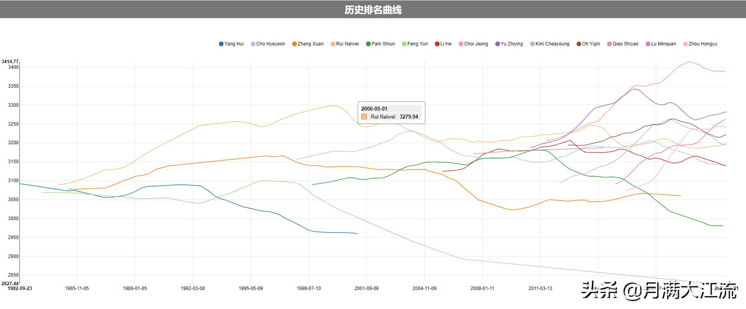Click the 2008-01-11 x-axis date label
746x309 pixels.
pyautogui.click(x=482, y=288)
